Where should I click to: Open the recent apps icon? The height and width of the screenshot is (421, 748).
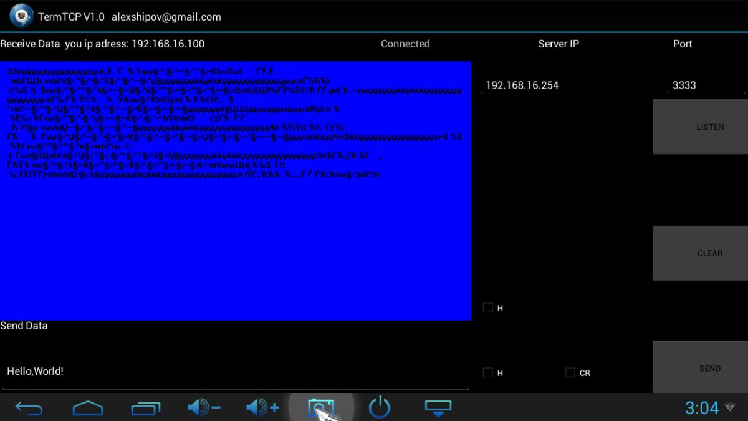pos(146,408)
